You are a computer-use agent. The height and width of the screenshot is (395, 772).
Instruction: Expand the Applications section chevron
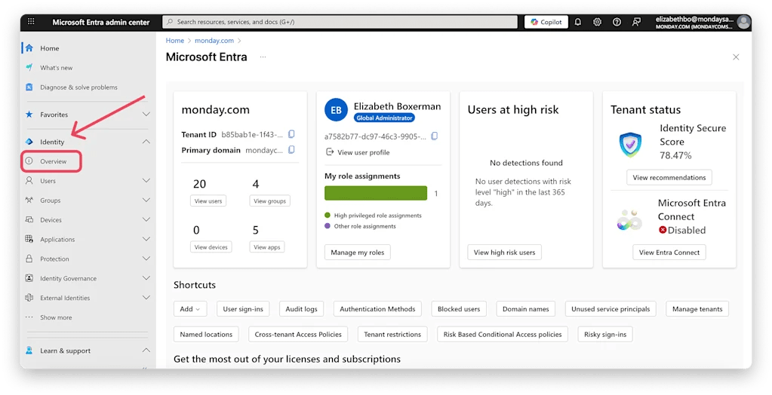coord(146,239)
